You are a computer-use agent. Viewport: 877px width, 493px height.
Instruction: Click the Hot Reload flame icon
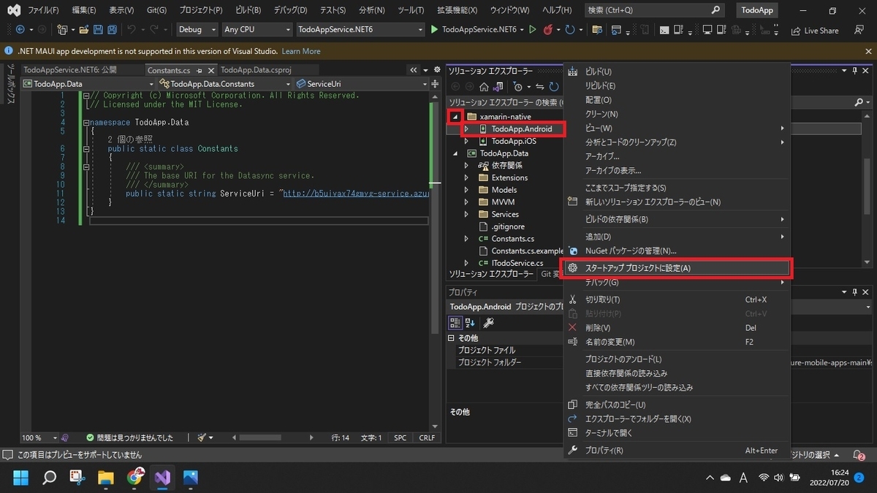click(x=547, y=30)
